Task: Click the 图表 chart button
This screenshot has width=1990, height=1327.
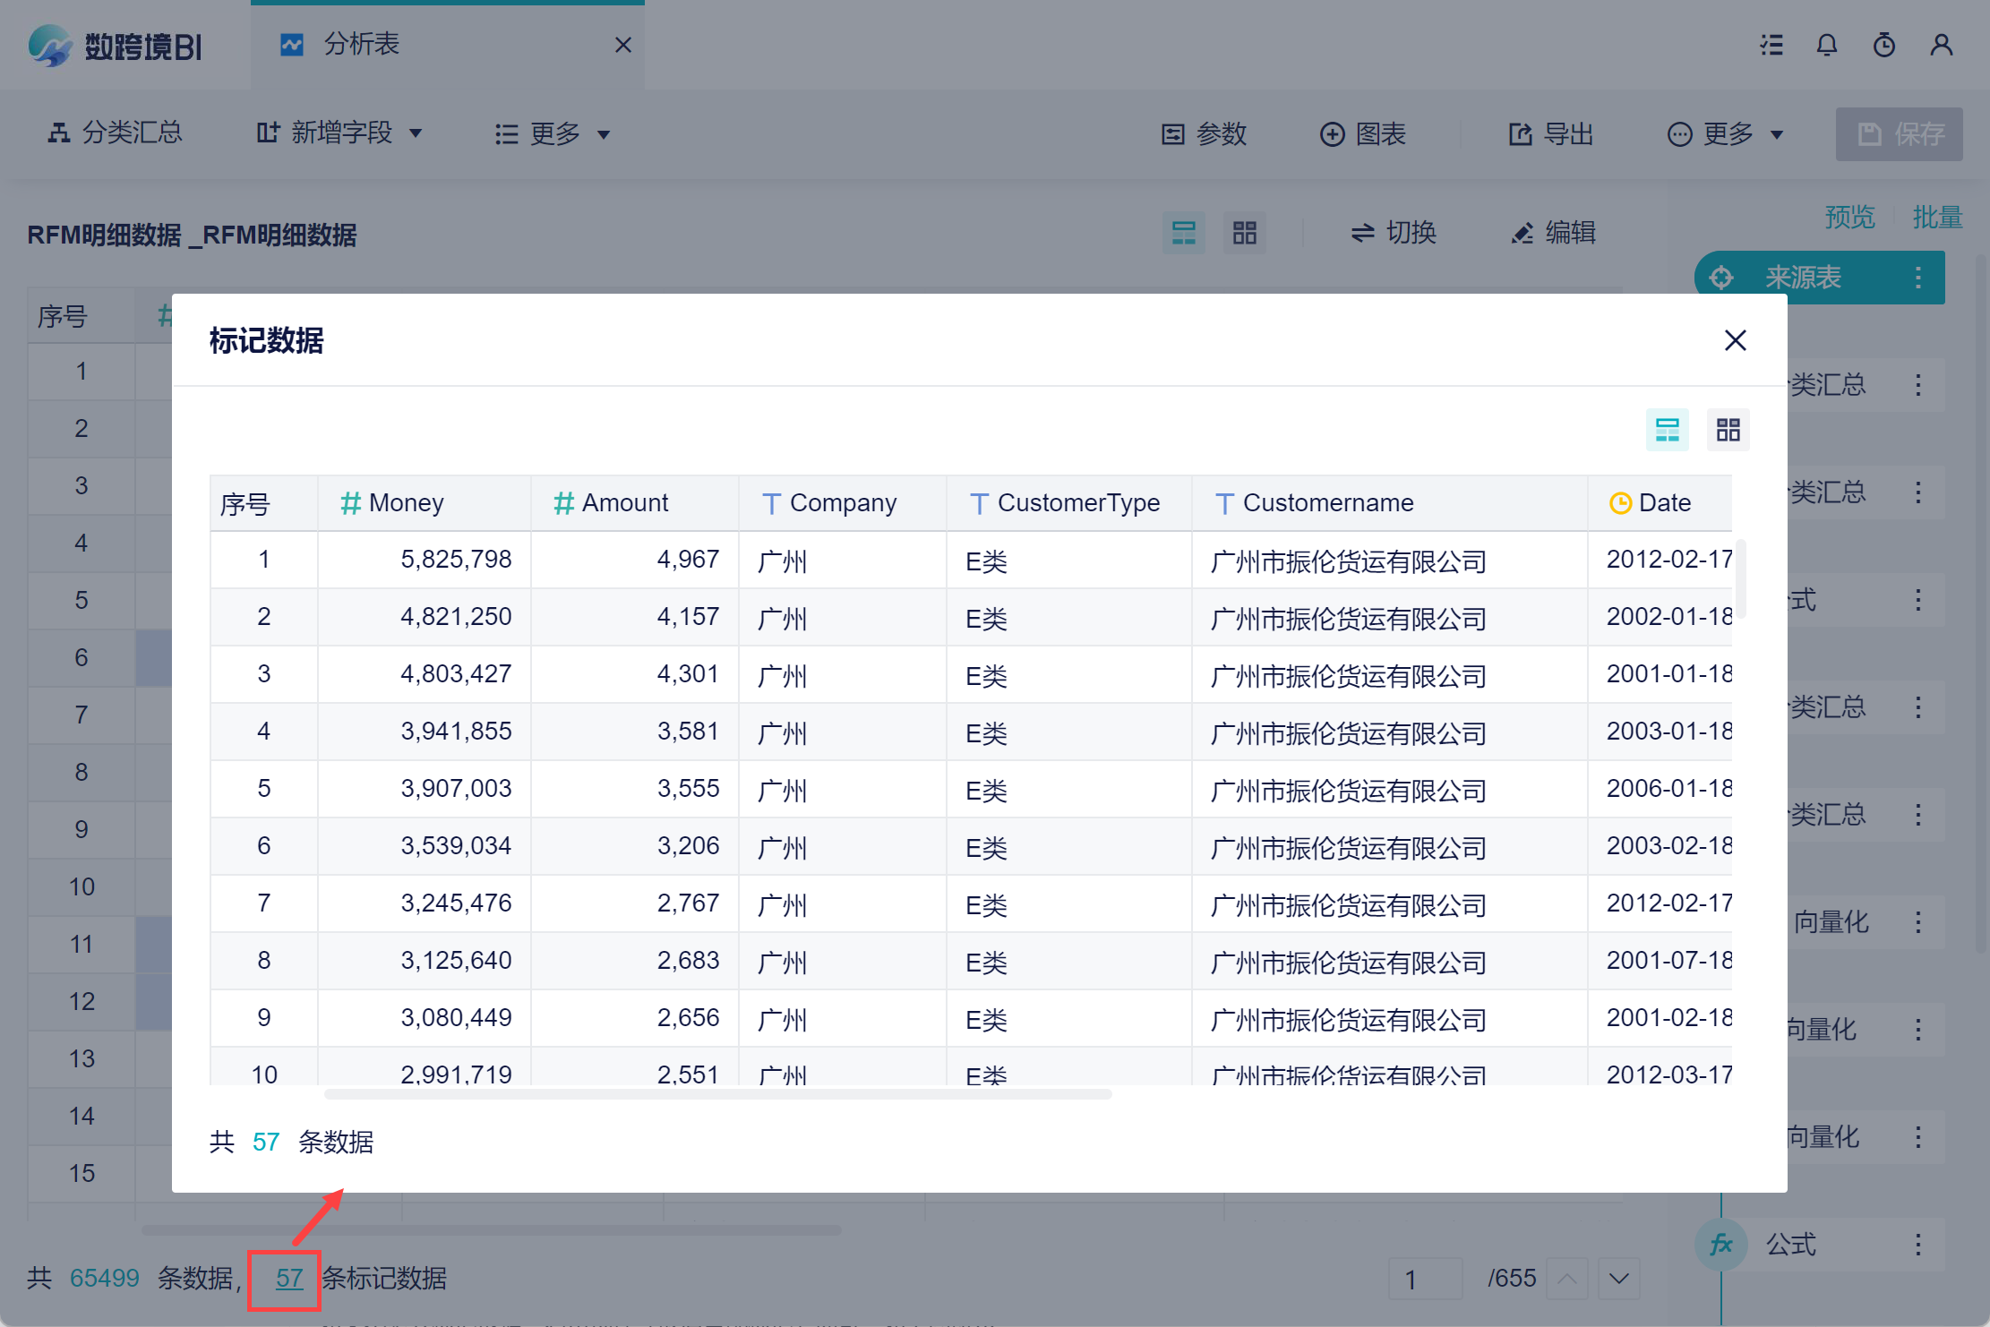Action: [x=1363, y=134]
